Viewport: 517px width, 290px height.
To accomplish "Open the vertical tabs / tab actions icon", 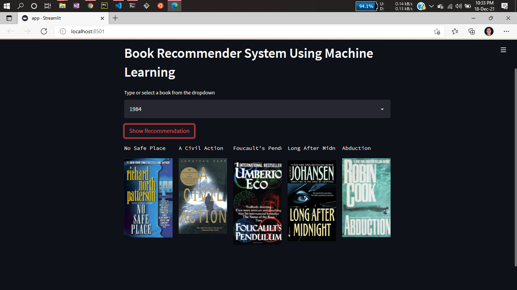I will [9, 18].
